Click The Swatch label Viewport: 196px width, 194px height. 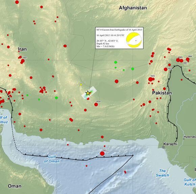point(162,173)
